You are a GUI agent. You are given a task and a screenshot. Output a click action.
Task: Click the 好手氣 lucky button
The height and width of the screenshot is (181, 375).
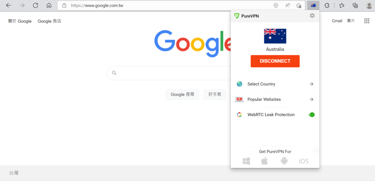[x=215, y=95]
